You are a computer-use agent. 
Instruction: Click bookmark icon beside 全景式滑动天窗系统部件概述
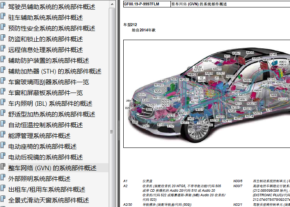tap(3, 199)
